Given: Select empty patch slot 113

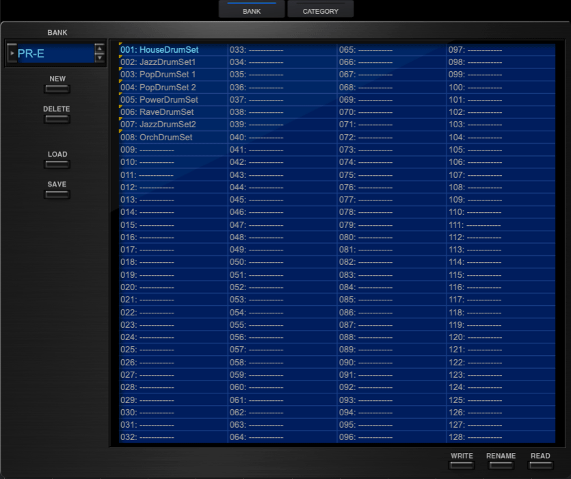Looking at the screenshot, I should click(x=501, y=250).
